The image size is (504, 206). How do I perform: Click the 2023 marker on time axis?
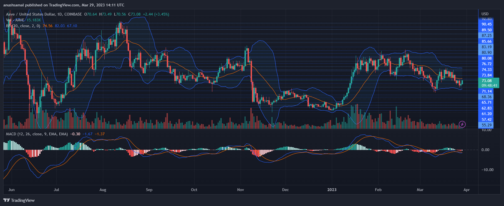[332, 190]
